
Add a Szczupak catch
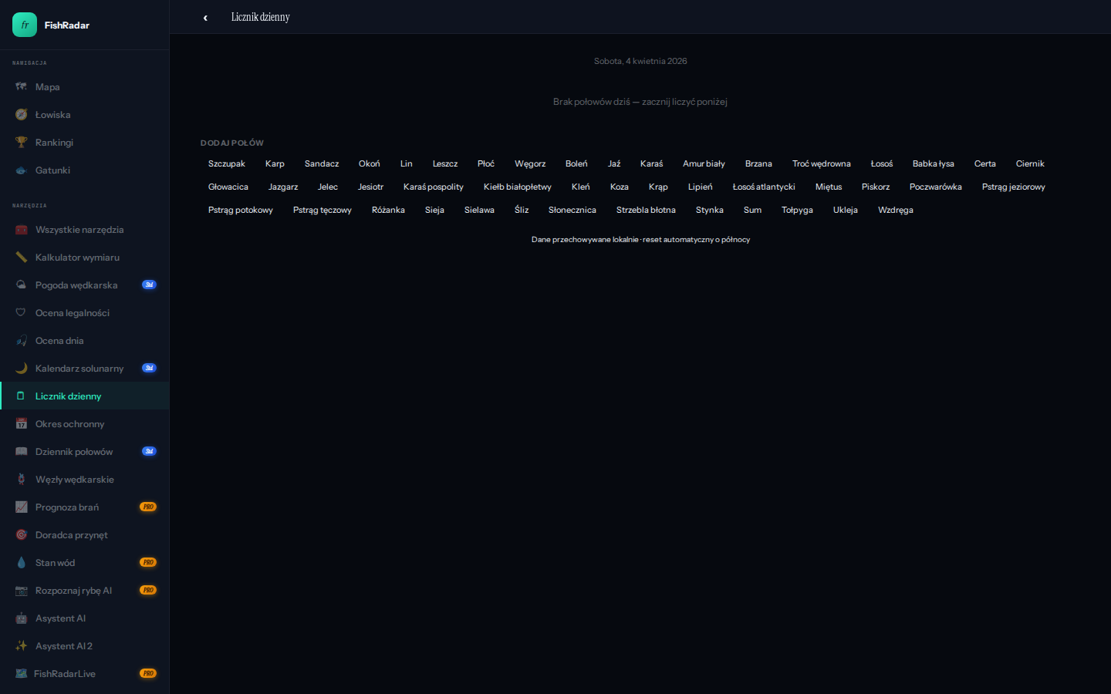[x=226, y=163]
